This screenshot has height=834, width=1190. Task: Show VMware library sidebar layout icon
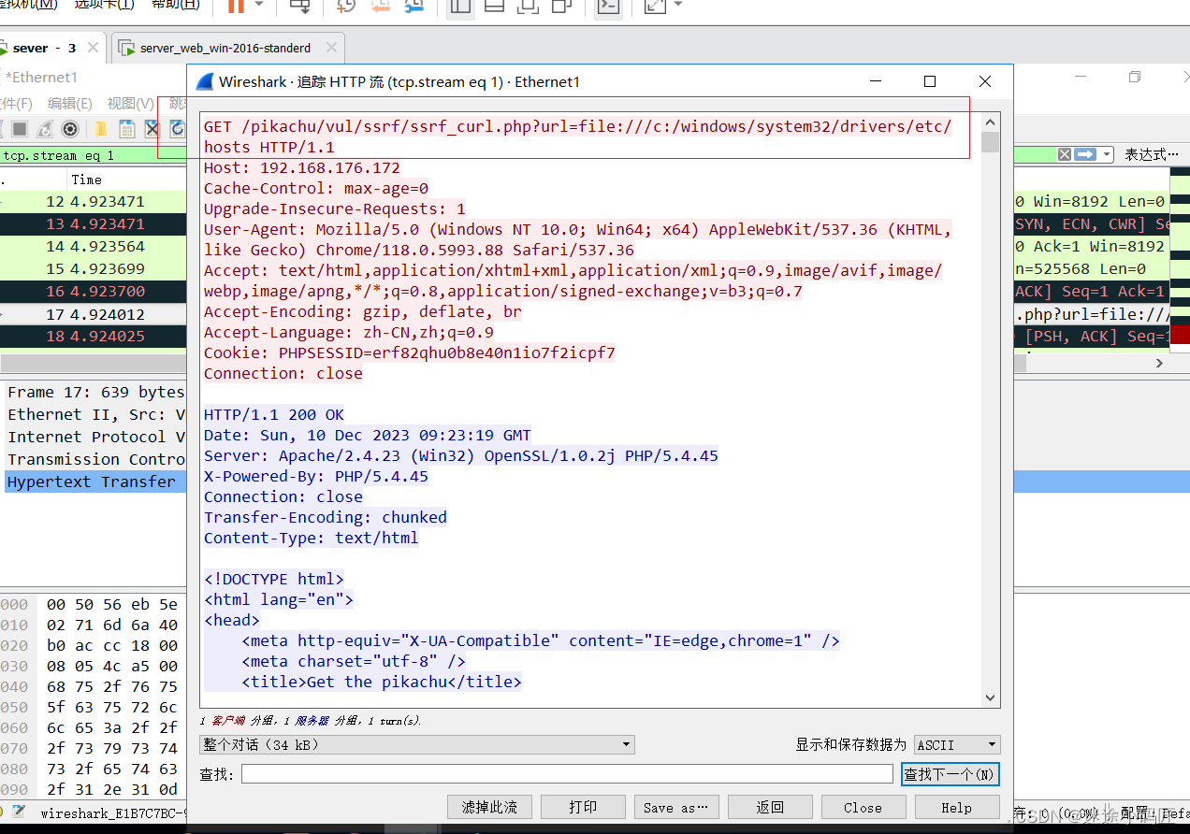pyautogui.click(x=459, y=6)
